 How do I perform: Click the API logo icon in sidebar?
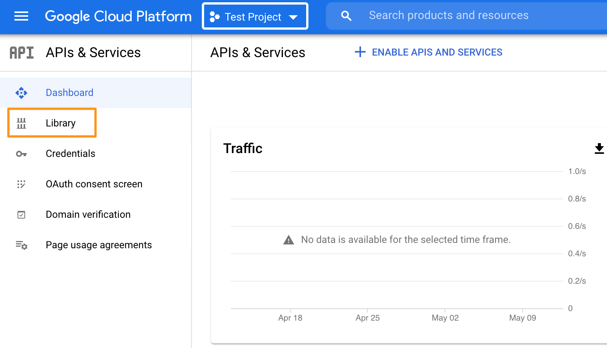coord(22,53)
